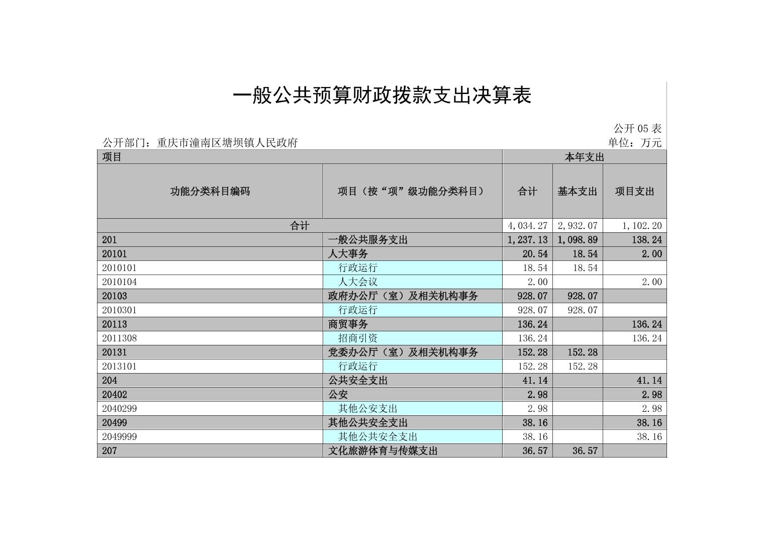Select the 项目（按"项"级功能分类科目）header
The height and width of the screenshot is (540, 764).
[x=412, y=191]
